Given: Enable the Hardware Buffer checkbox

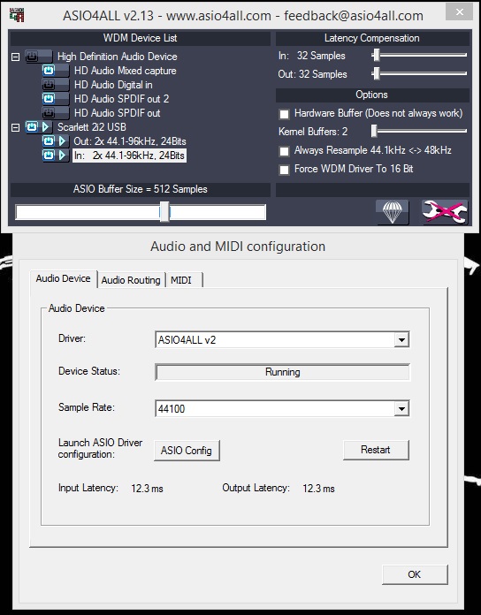Looking at the screenshot, I should pyautogui.click(x=284, y=114).
